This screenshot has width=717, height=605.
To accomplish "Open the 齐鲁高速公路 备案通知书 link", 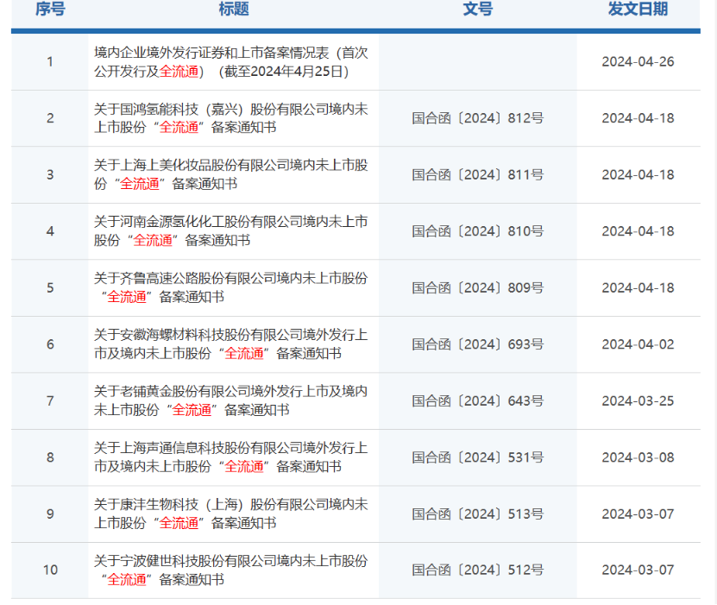I will pyautogui.click(x=231, y=287).
